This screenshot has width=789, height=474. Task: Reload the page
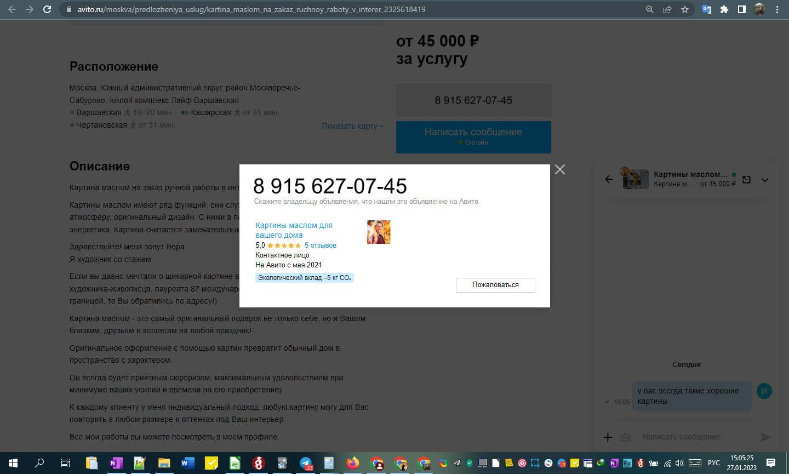(x=47, y=9)
